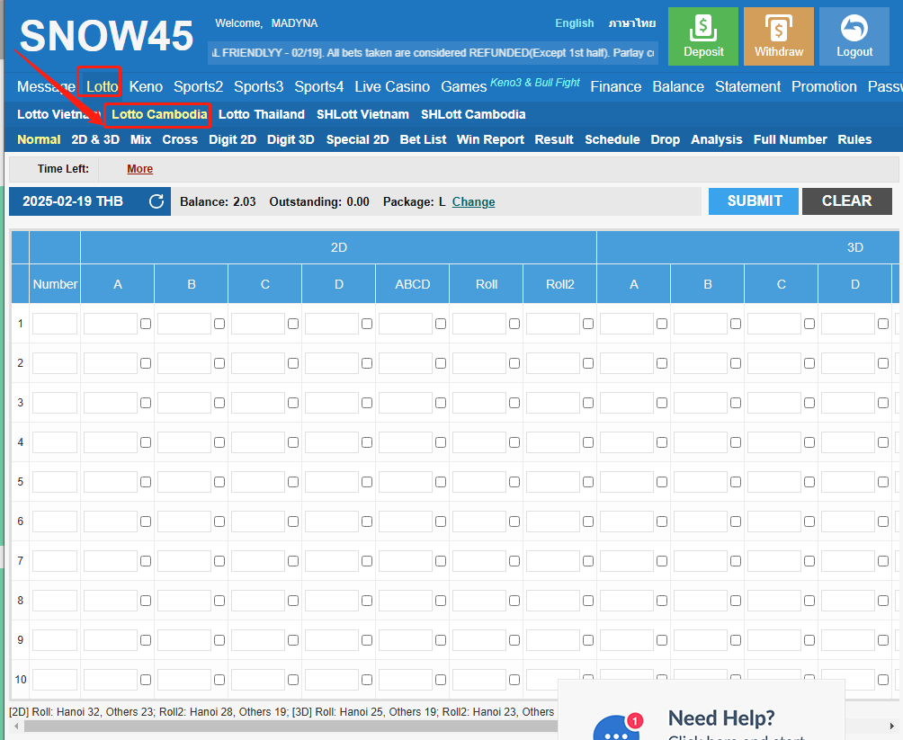Switch language to Thai (ภาษาไทย)
Image resolution: width=903 pixels, height=740 pixels.
631,23
